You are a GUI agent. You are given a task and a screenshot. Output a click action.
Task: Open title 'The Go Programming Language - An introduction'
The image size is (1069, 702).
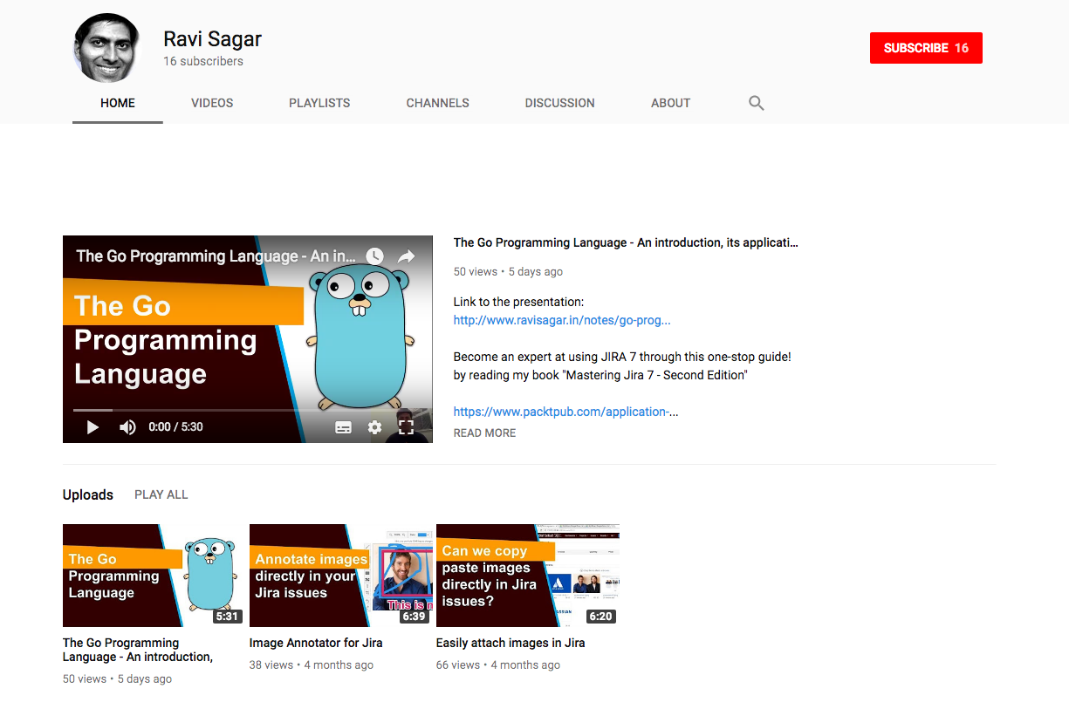pos(138,650)
